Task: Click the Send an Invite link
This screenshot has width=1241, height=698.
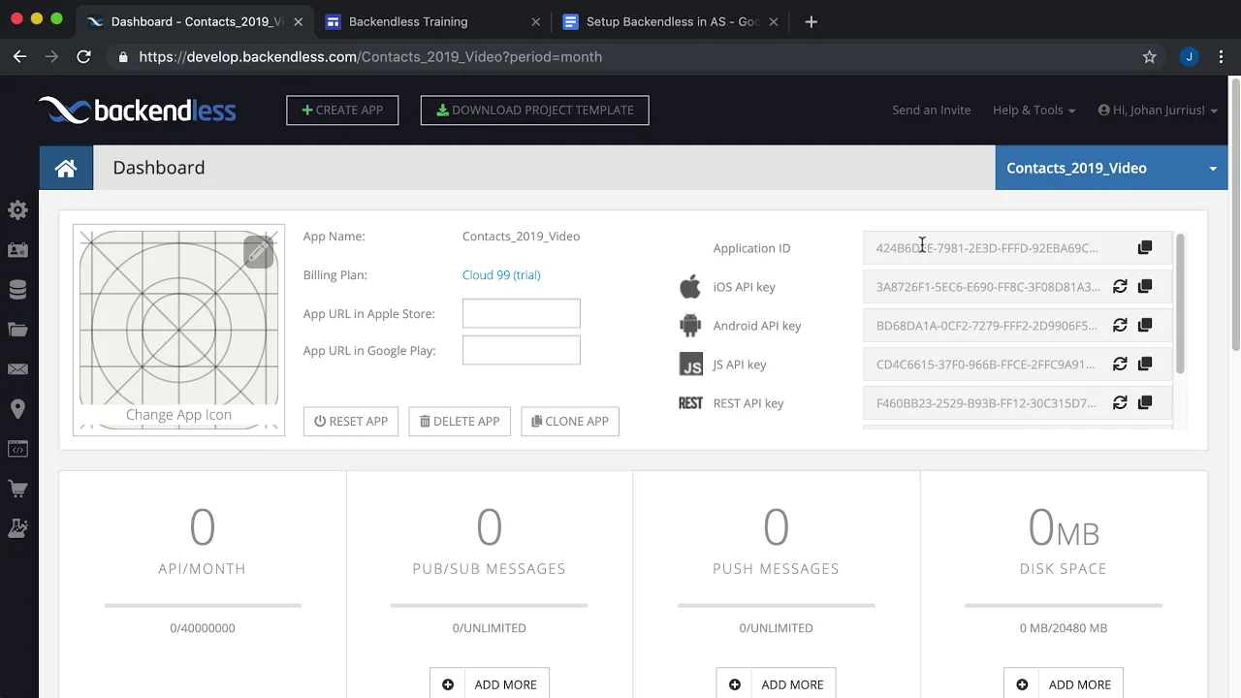Action: [931, 111]
